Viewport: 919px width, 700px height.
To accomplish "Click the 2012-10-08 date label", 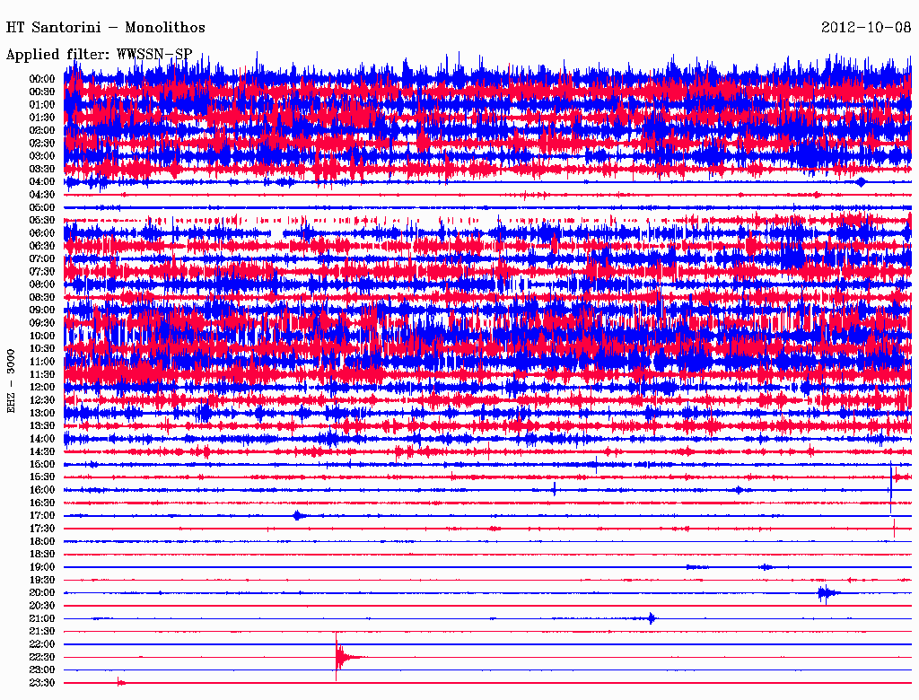I will (x=865, y=28).
